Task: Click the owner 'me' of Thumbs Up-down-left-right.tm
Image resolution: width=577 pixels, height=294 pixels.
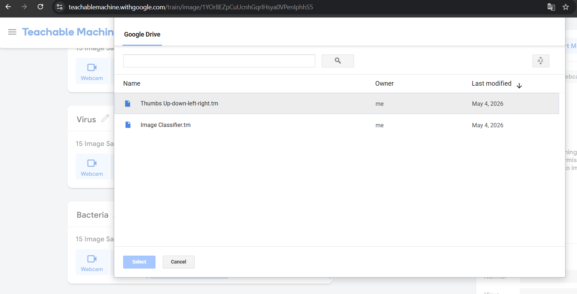Action: (x=380, y=104)
